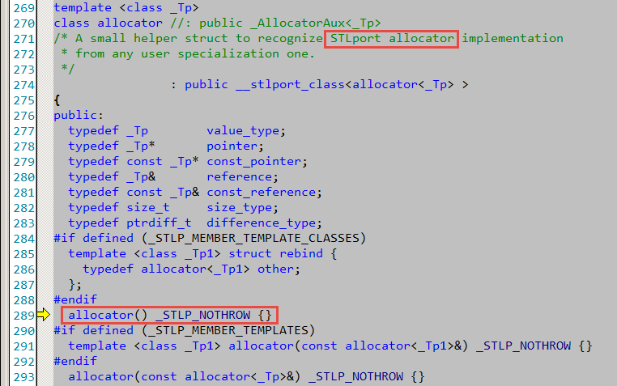Click 'from any user specialization one.' comment

195,54
